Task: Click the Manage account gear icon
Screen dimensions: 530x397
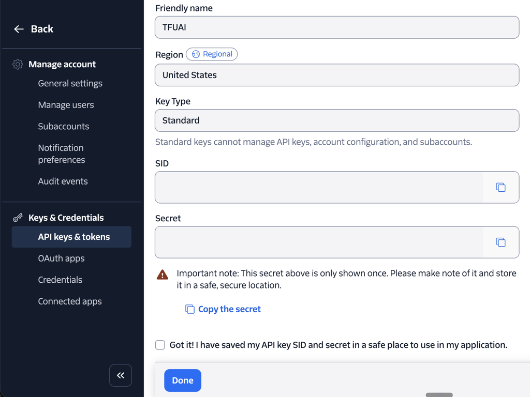Action: [18, 64]
